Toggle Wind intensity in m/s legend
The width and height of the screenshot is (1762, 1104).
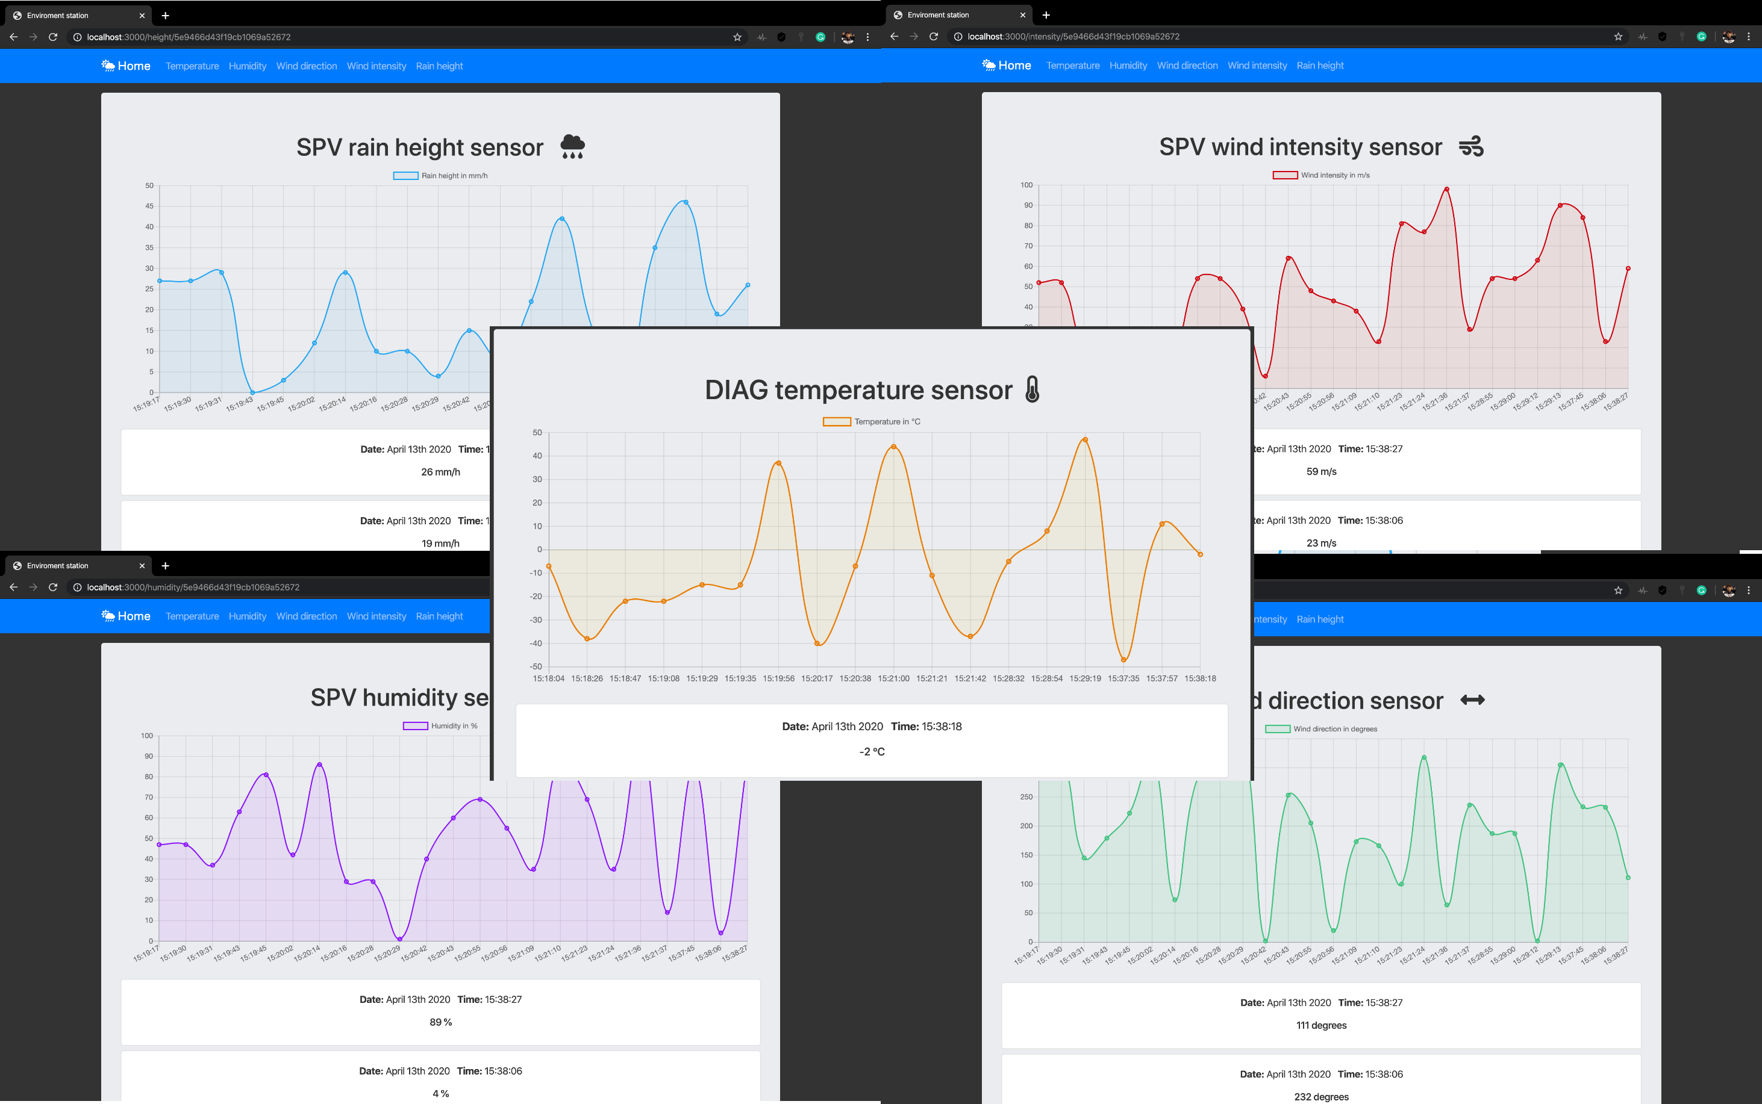1322,175
